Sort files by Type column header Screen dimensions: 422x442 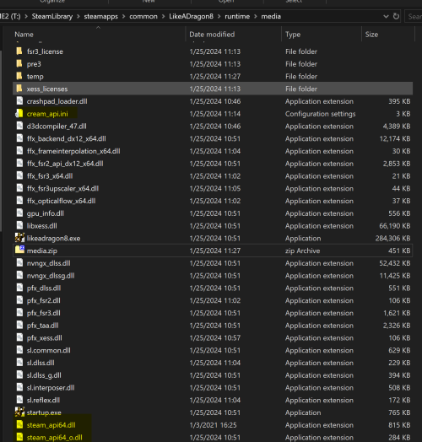tap(293, 35)
